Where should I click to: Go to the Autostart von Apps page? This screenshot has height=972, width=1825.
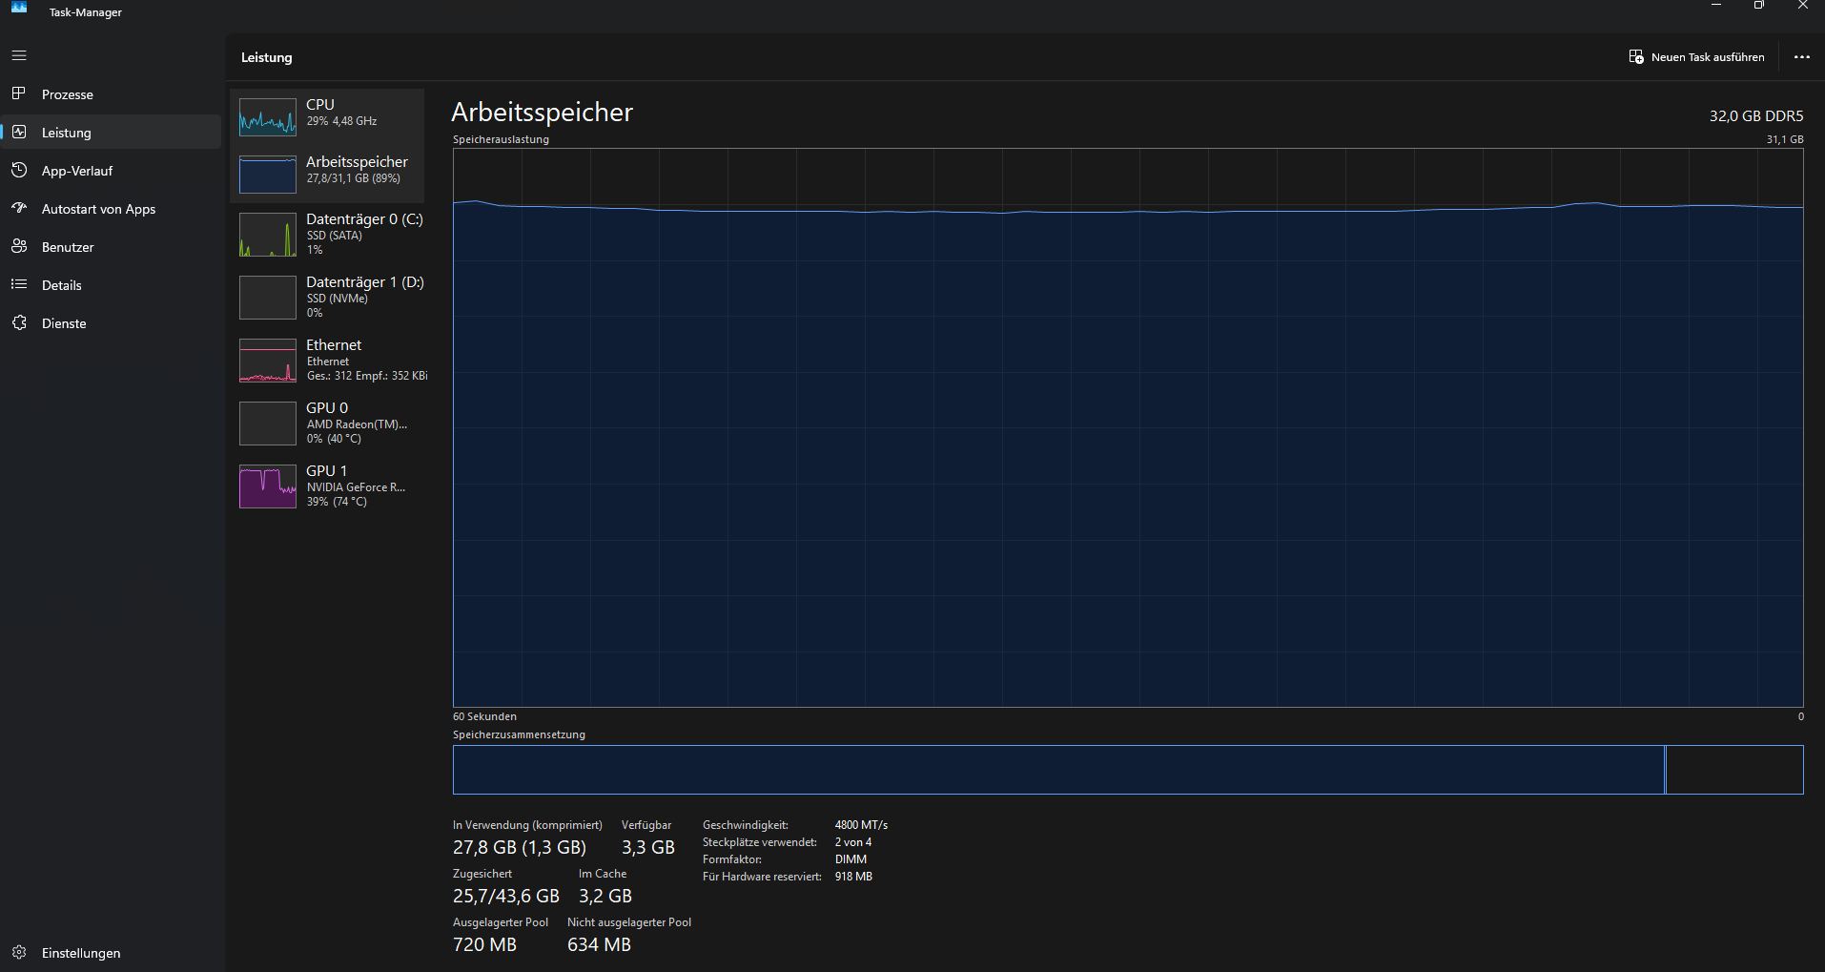[112, 208]
